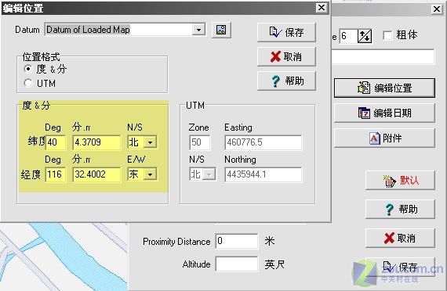Click the Northing field showing 4435944.1
Viewport: 447px width, 291px height.
(x=263, y=174)
